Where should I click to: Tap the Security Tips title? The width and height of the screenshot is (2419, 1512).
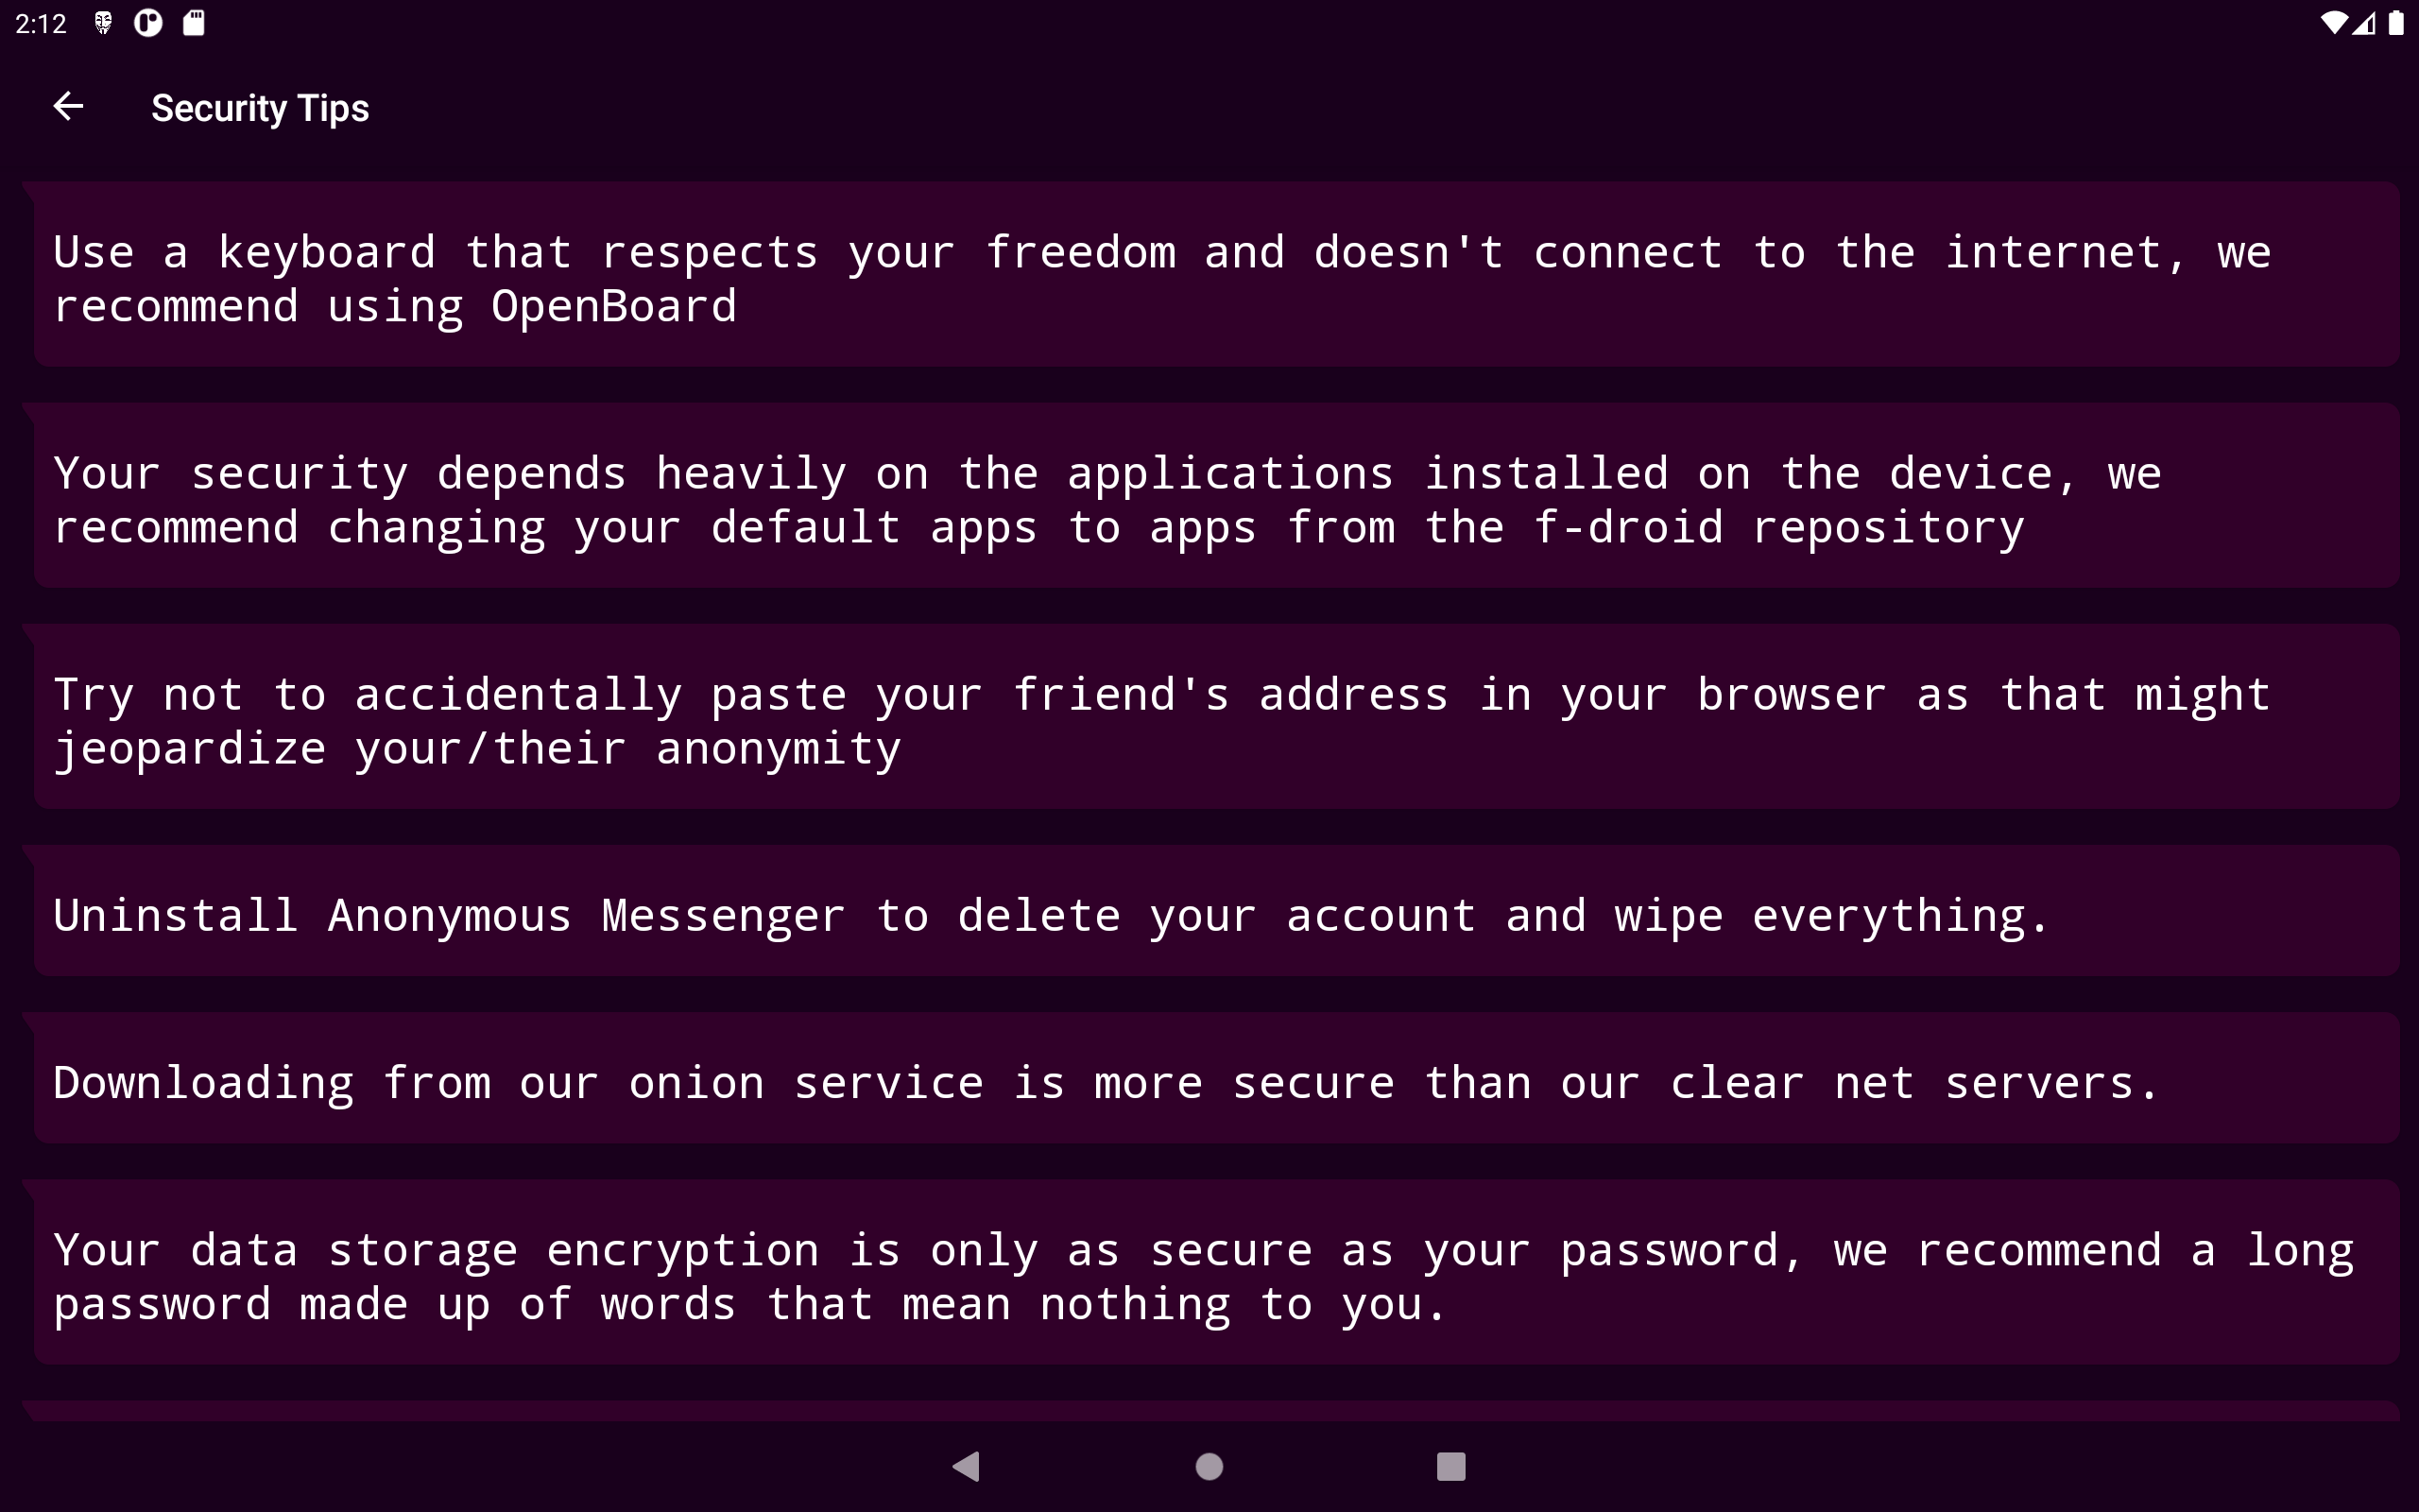[x=260, y=108]
